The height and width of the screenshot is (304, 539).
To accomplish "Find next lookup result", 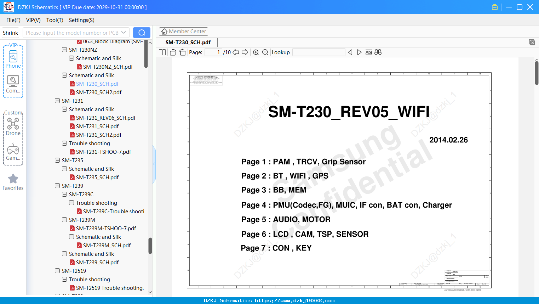I will pos(359,52).
